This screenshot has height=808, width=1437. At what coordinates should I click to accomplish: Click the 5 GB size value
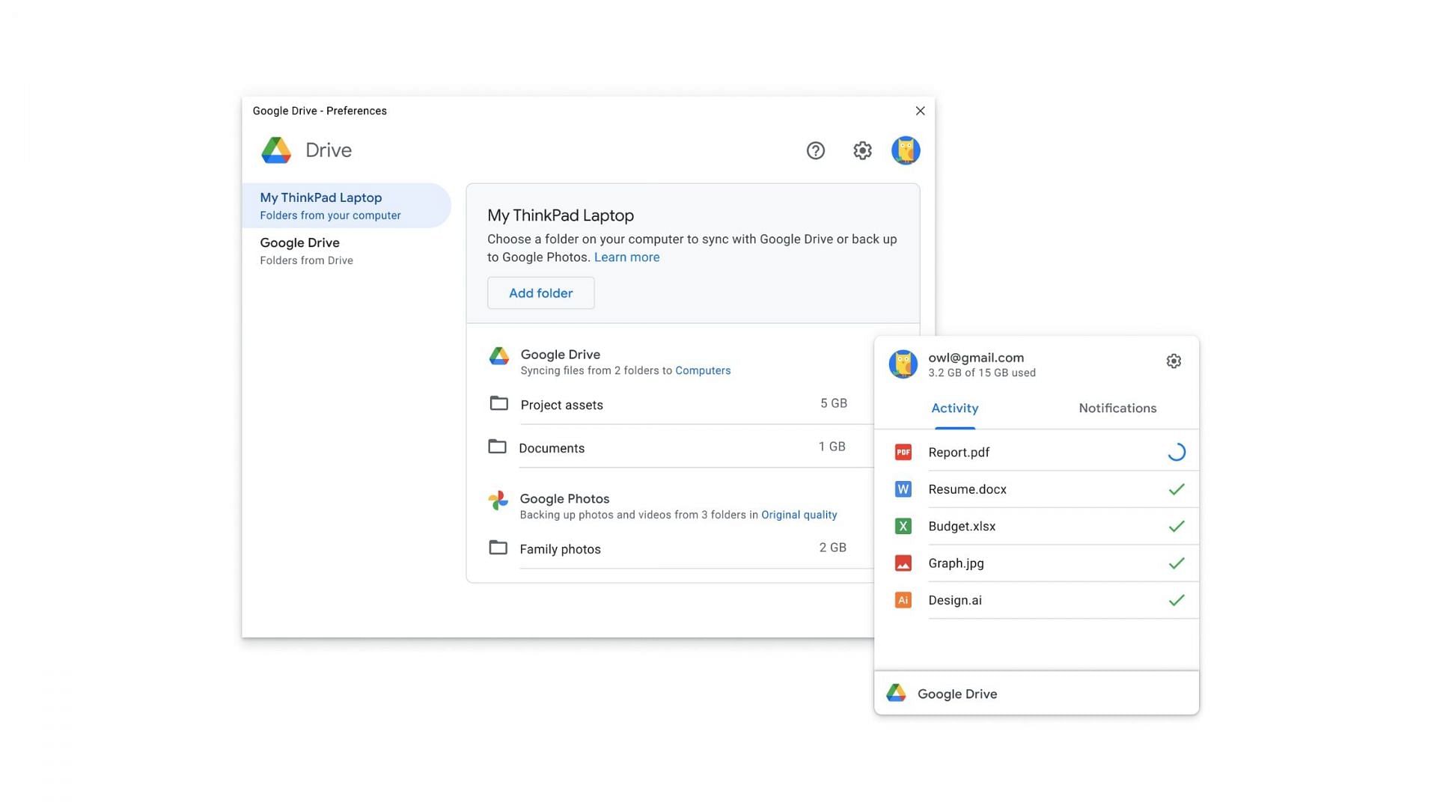(833, 403)
